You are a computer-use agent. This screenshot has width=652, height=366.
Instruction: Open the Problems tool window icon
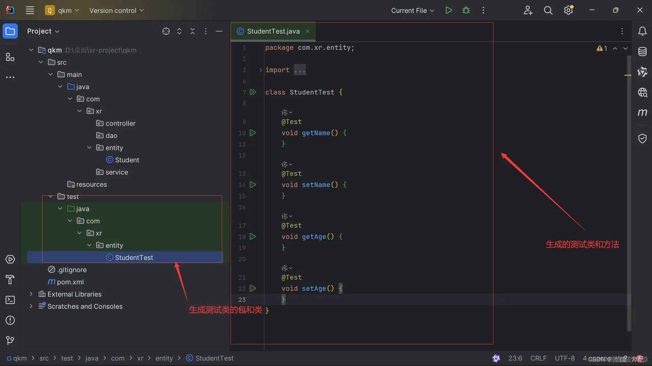pos(10,320)
